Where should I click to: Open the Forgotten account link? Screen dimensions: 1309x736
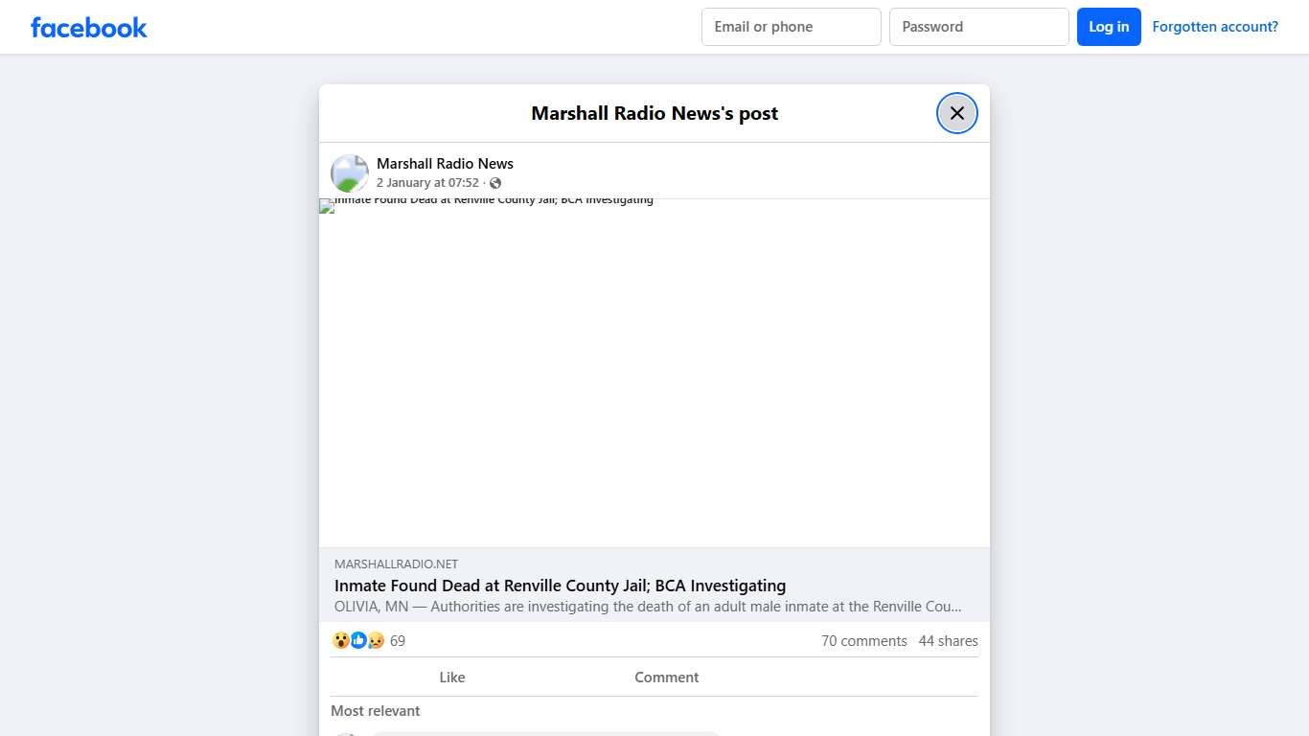(x=1215, y=26)
